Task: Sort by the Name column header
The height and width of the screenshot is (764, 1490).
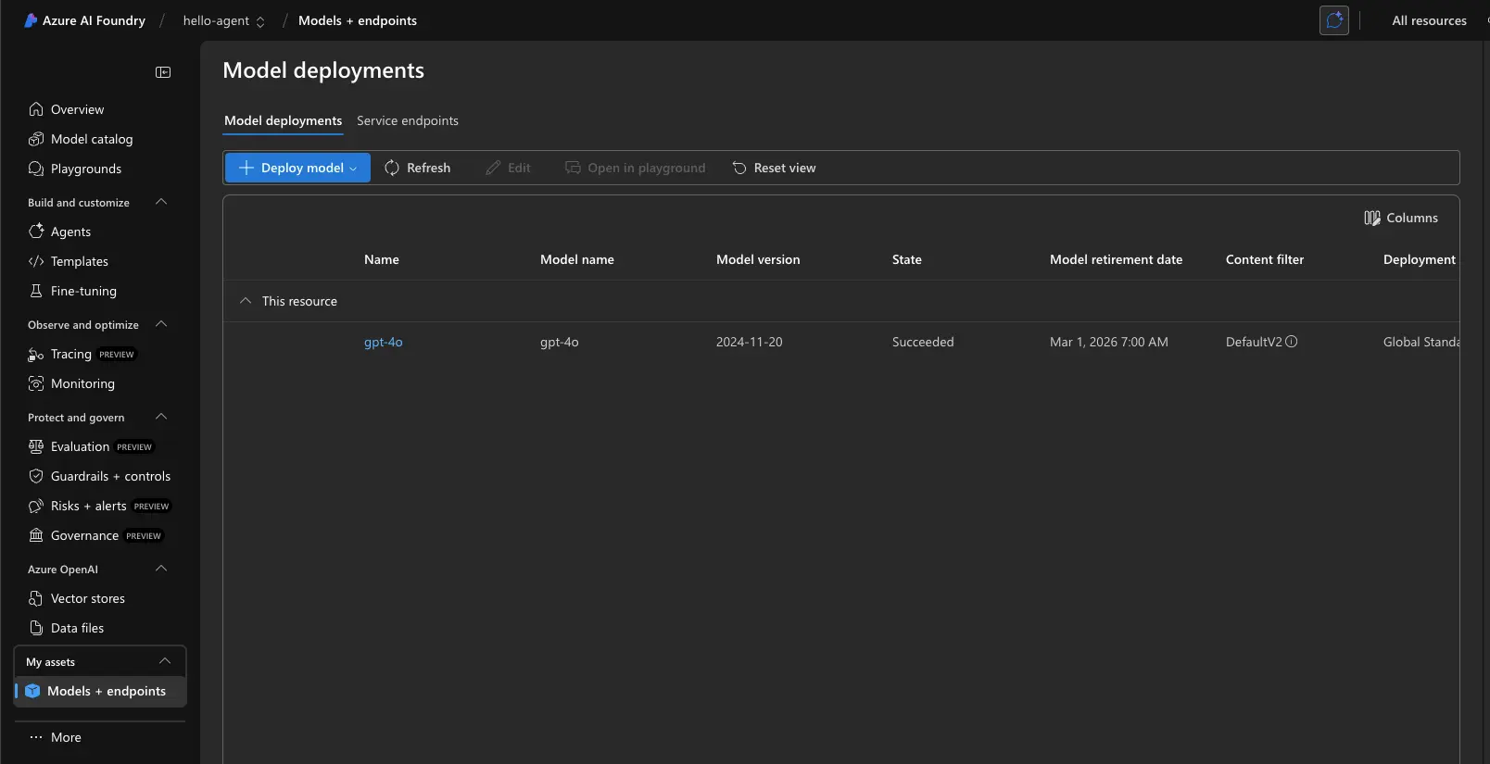Action: (382, 259)
